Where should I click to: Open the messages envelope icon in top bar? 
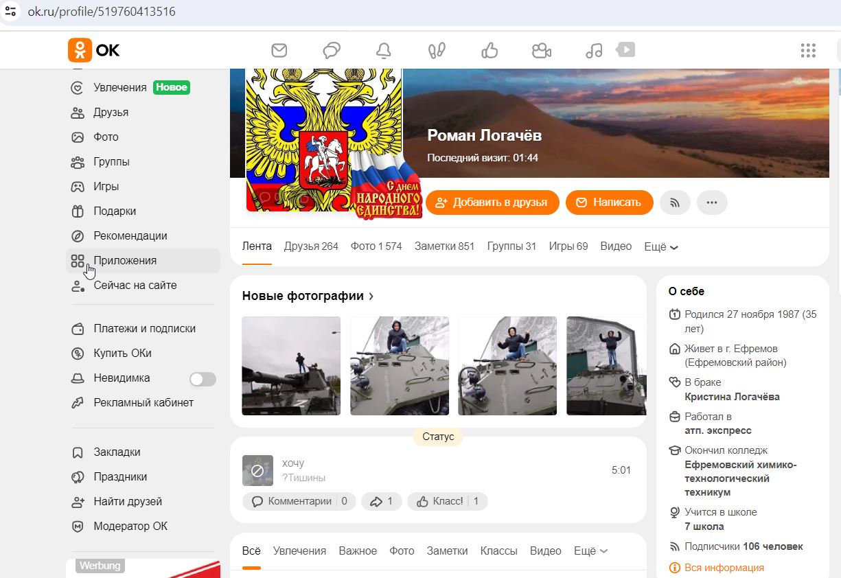[x=279, y=50]
